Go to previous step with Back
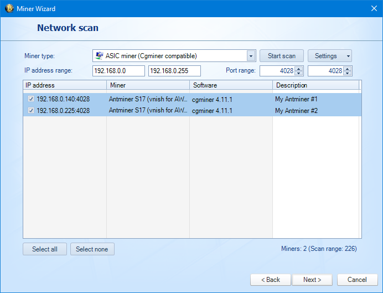The width and height of the screenshot is (383, 293). [271, 280]
